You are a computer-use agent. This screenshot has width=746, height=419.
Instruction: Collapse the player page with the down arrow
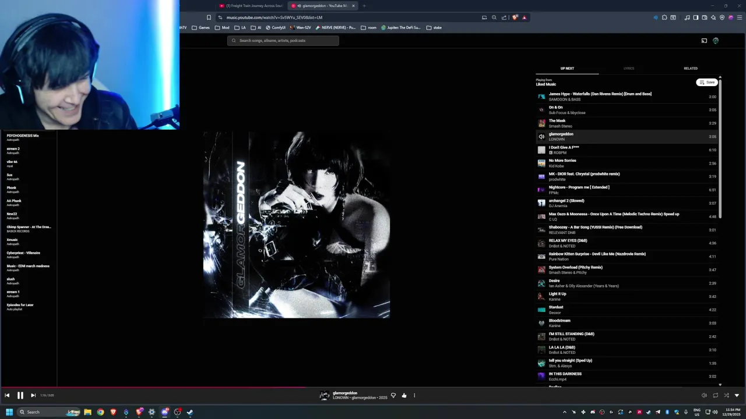737,395
